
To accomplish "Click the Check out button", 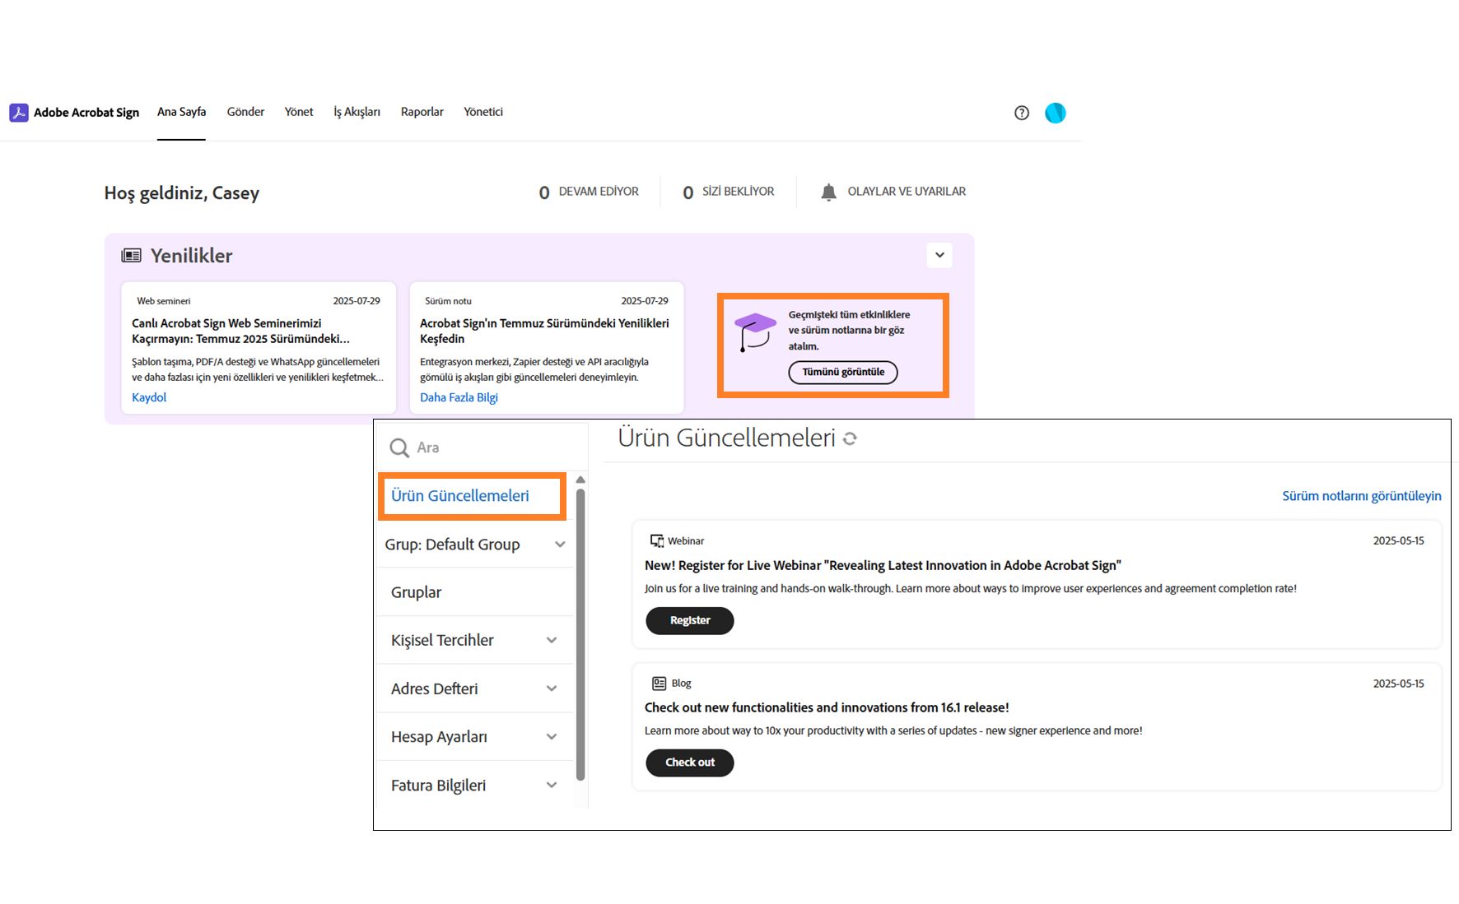I will coord(689,763).
